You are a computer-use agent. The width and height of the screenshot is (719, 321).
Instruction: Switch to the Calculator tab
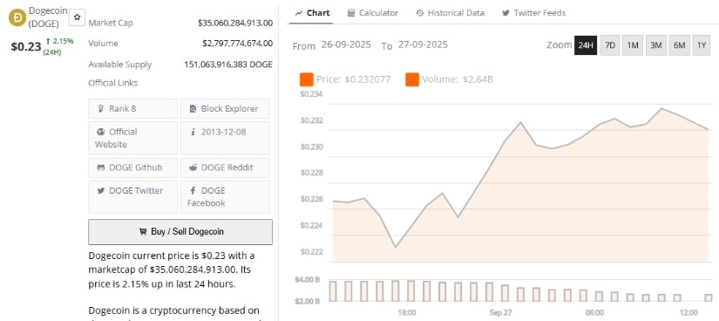(373, 13)
